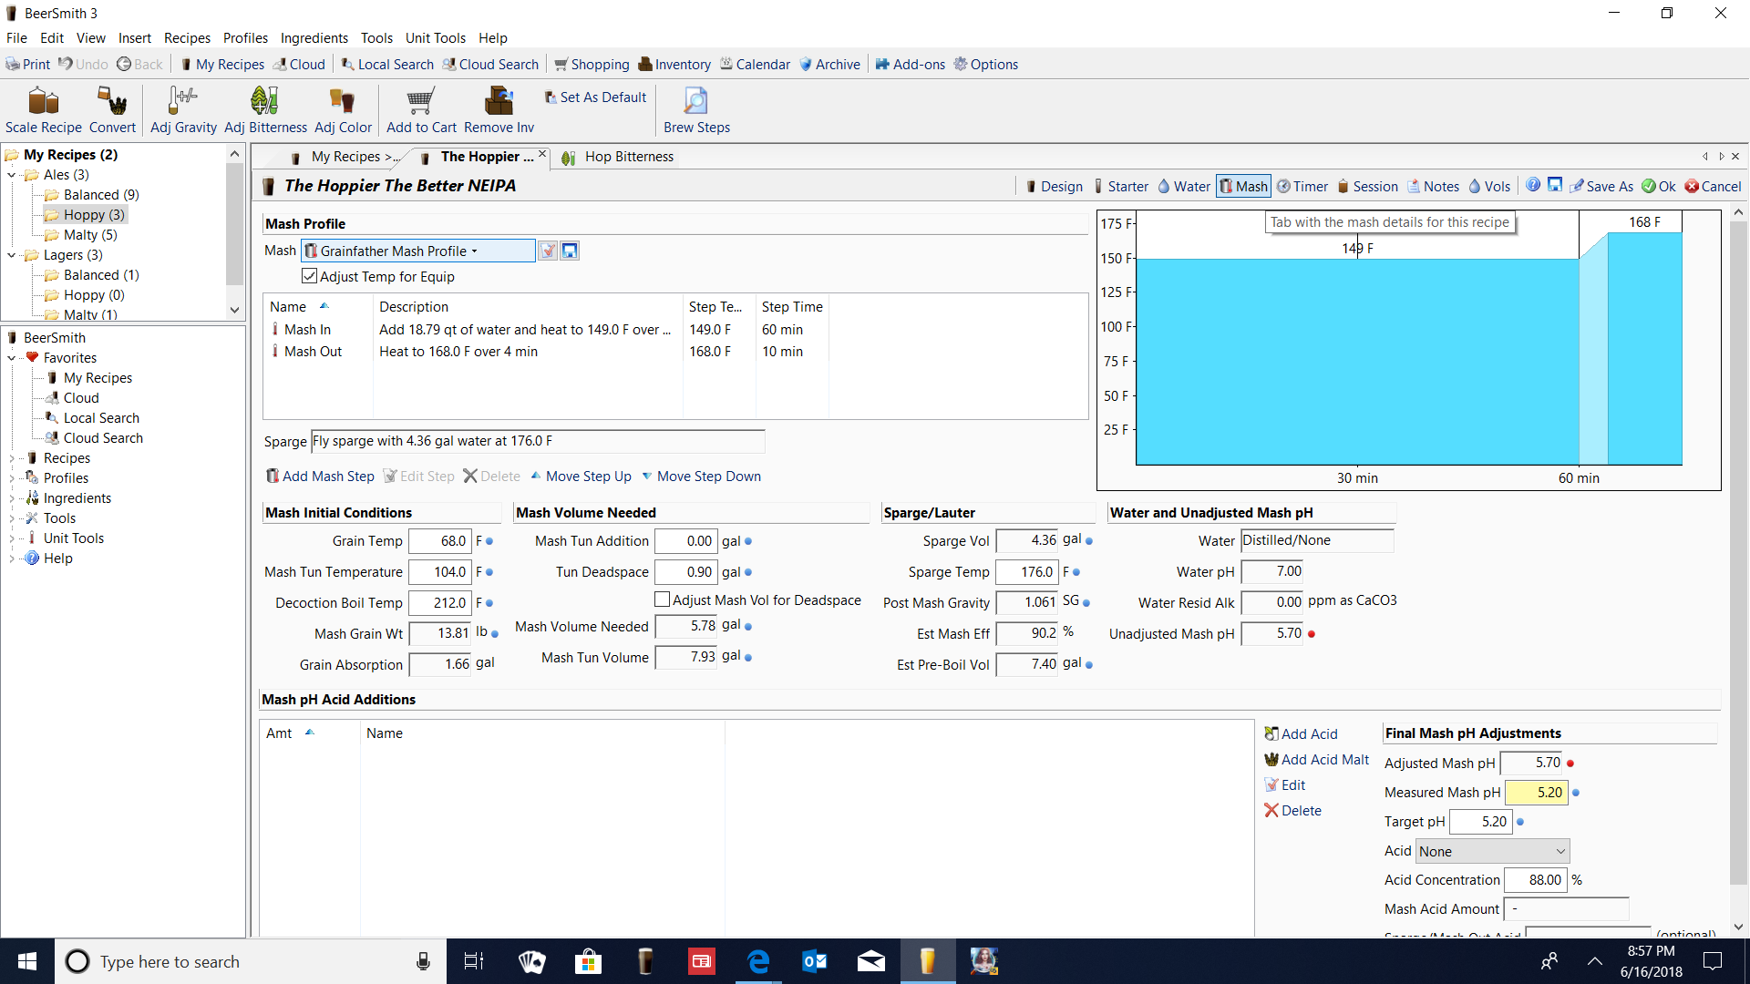Open the Brew Steps preview

pos(696,109)
